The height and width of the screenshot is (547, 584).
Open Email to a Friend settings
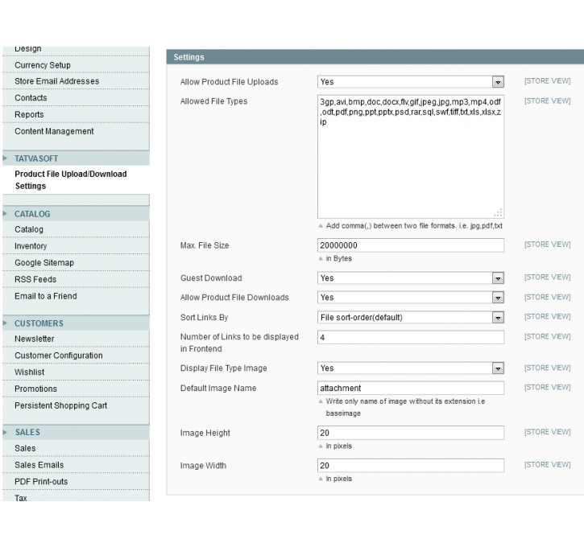(46, 296)
